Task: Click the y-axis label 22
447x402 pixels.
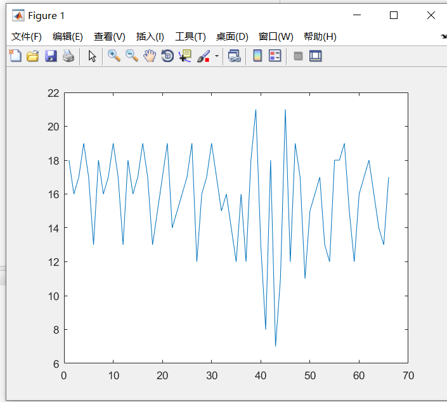Action: click(x=53, y=93)
